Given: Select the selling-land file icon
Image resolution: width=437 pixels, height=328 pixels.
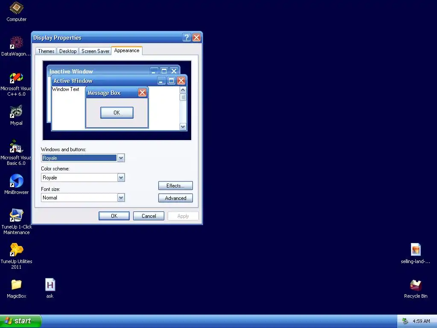Looking at the screenshot, I should point(415,253).
